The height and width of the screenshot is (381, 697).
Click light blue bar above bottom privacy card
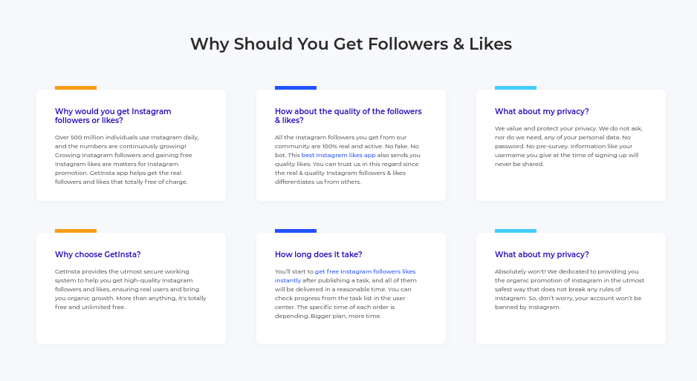(x=516, y=231)
